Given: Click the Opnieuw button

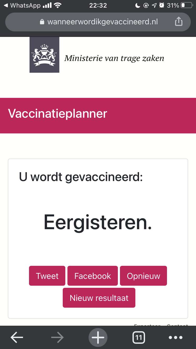Looking at the screenshot, I should point(143,276).
